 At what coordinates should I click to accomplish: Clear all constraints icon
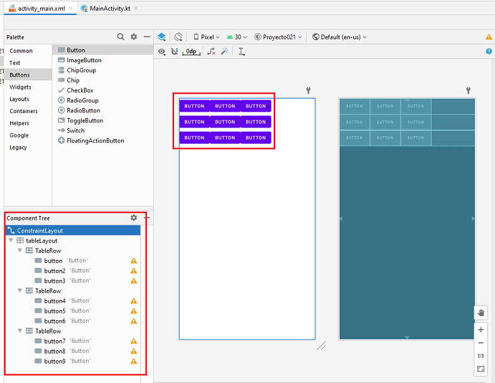pyautogui.click(x=211, y=51)
